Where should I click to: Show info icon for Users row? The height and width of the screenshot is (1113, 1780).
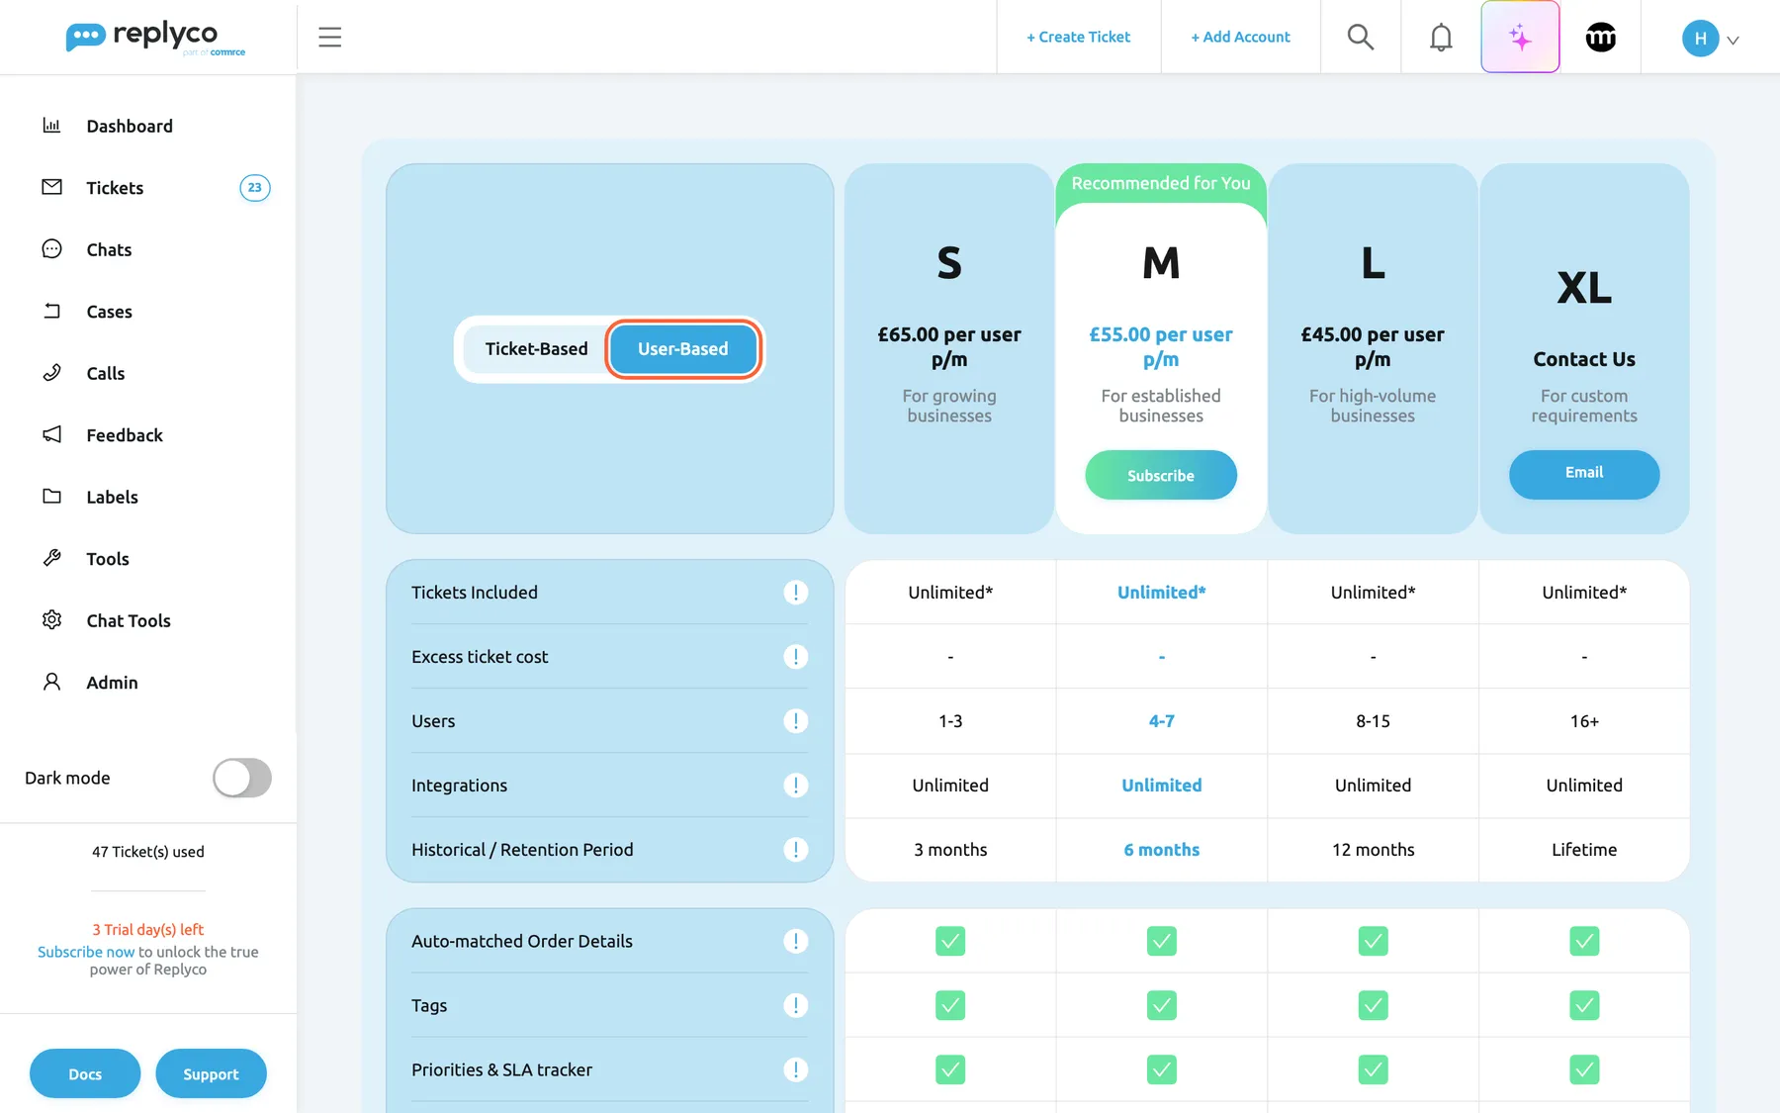pyautogui.click(x=795, y=720)
